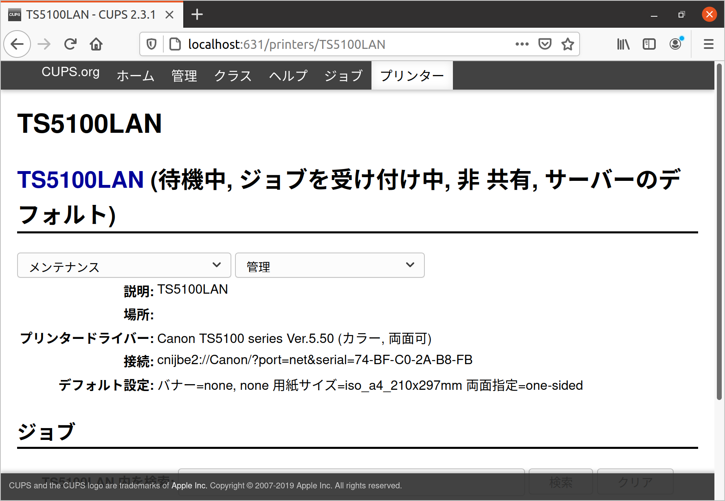
Task: Select the プリンター navigation tab
Action: (412, 75)
